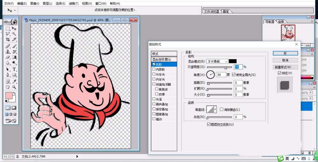Screen dimensions: 318x162
Task: Select the Type tool
Action: tap(14, 69)
